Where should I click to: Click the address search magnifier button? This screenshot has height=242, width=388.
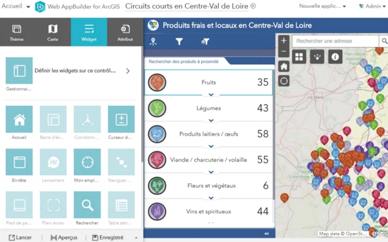384,41
